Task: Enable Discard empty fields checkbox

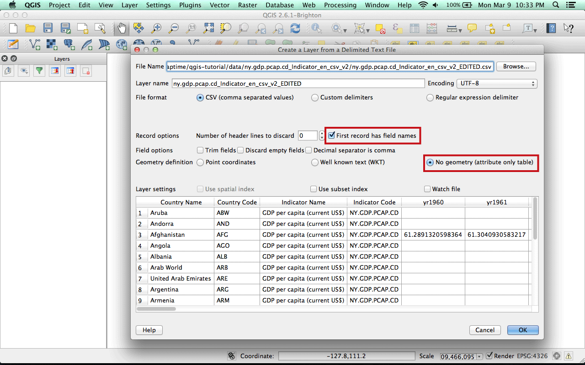Action: 240,150
